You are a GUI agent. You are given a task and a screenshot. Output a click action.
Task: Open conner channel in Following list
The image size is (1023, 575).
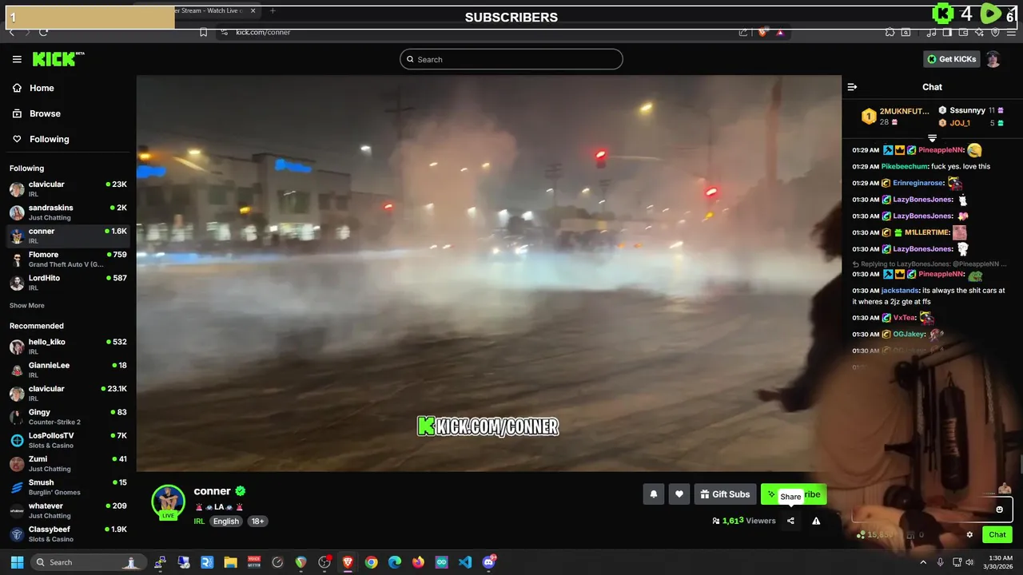[68, 236]
